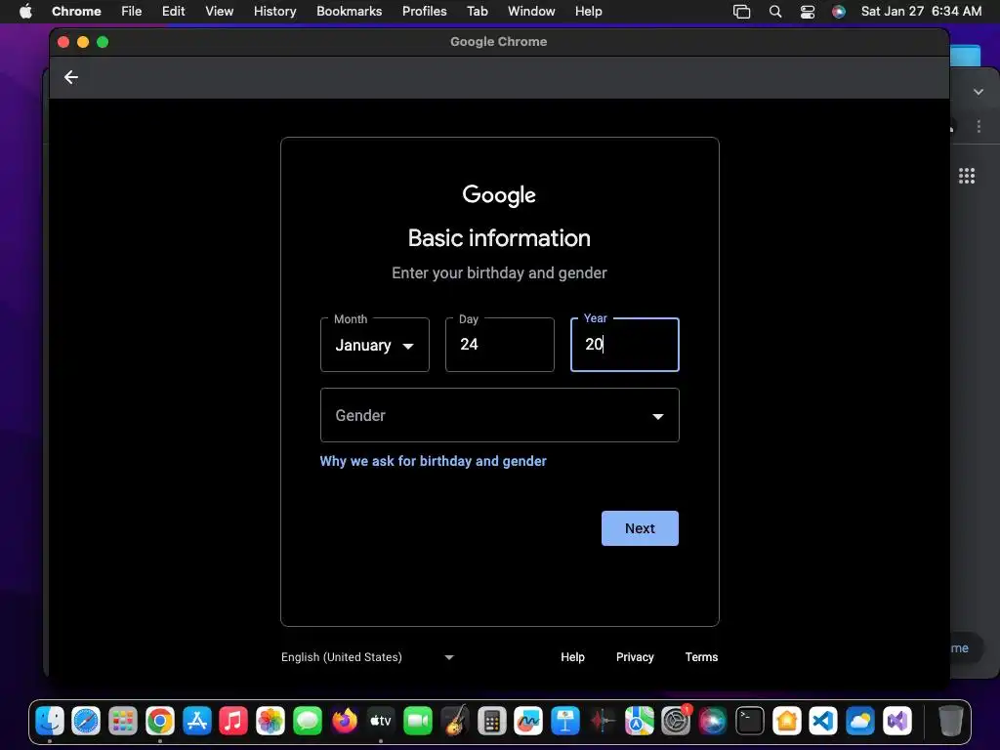Open Voice Memos from dock
The image size is (1000, 750).
tap(602, 722)
